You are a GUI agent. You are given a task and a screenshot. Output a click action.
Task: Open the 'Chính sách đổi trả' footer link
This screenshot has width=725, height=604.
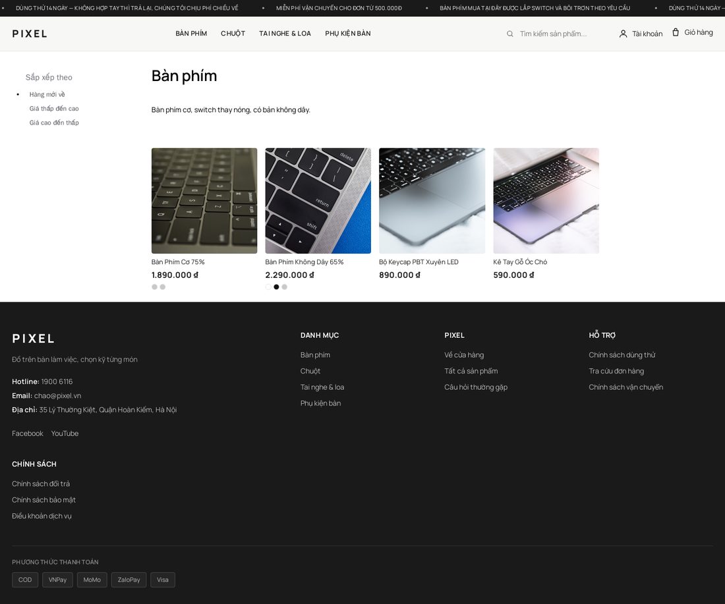41,484
